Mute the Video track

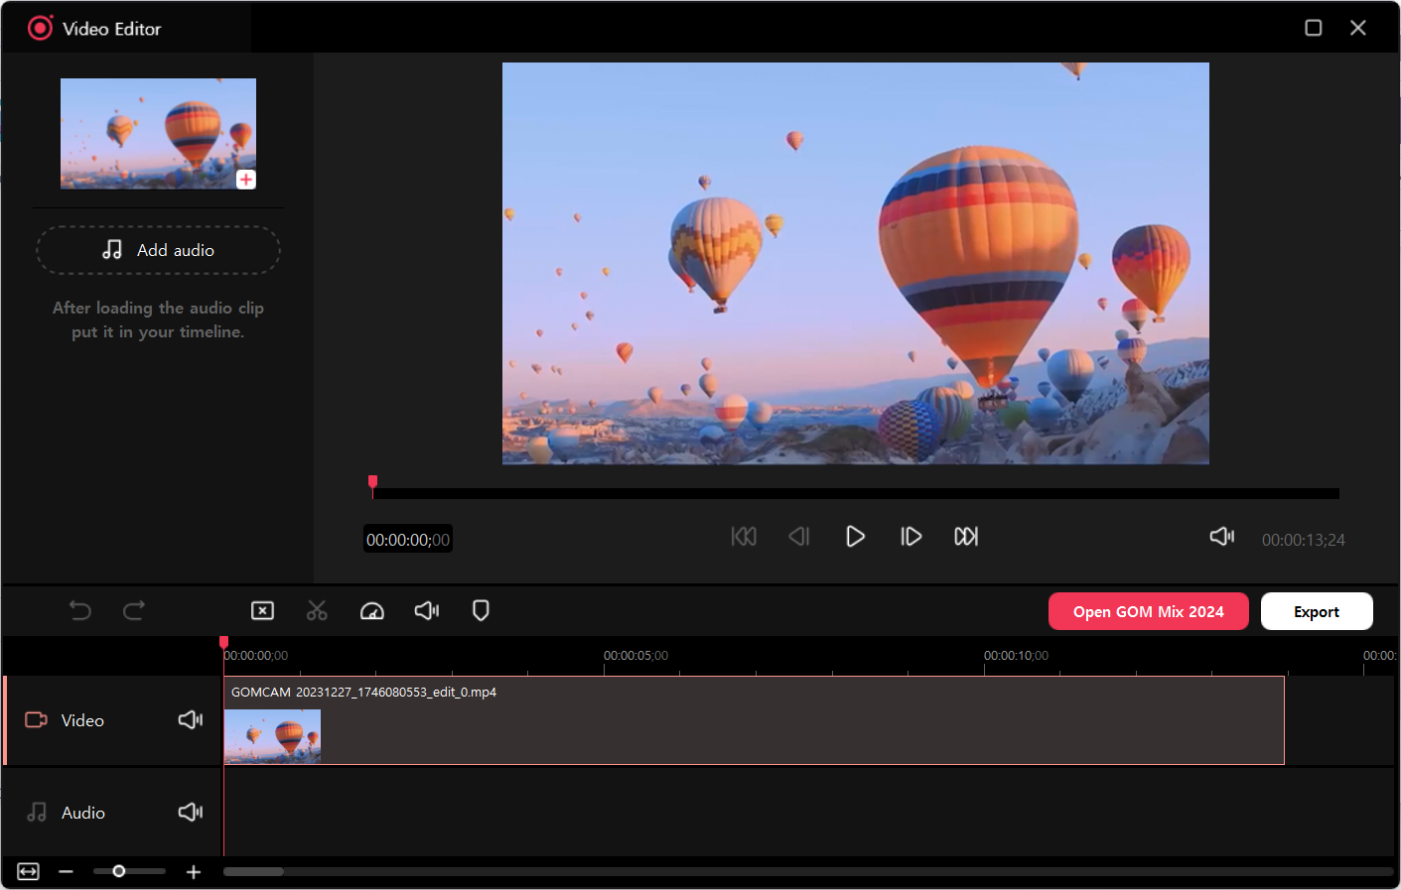[x=191, y=719]
